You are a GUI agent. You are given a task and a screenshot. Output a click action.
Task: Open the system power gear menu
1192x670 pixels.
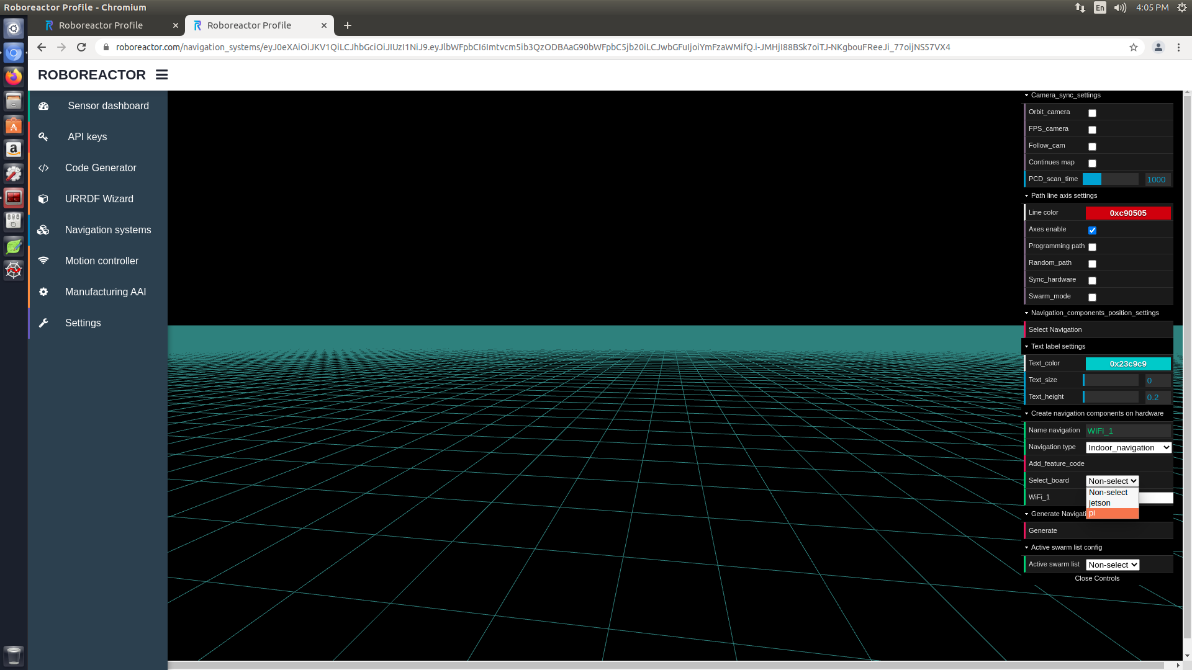1182,7
